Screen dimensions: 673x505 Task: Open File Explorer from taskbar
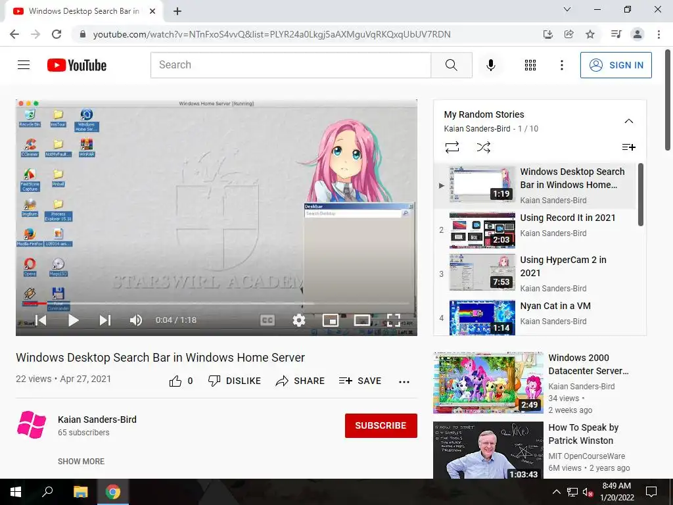80,492
